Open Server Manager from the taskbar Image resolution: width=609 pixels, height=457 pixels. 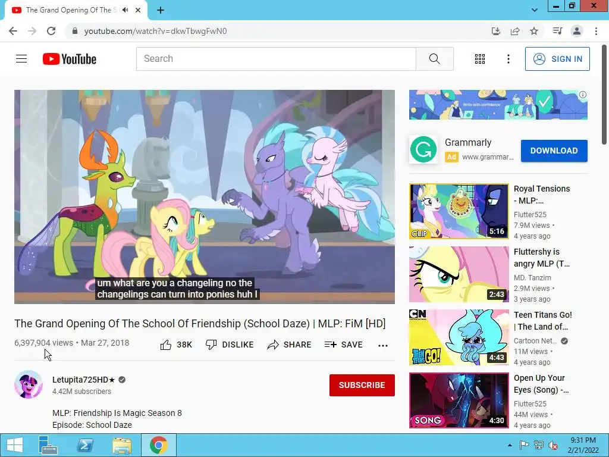point(48,445)
